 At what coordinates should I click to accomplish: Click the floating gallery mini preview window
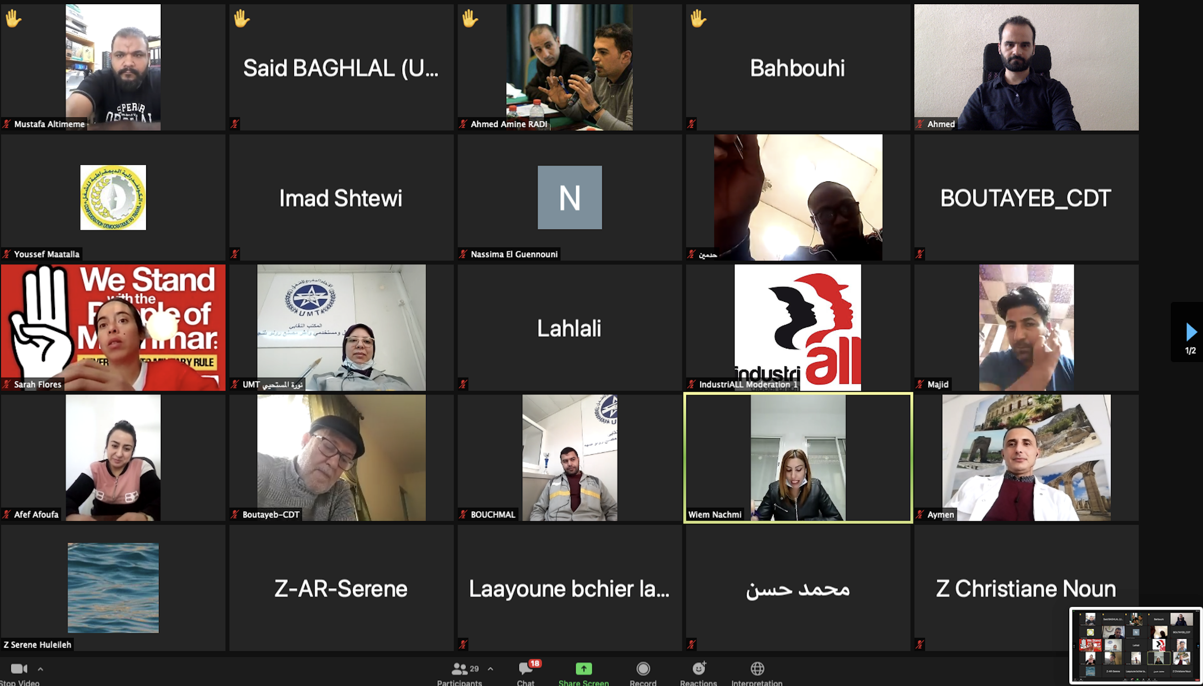pyautogui.click(x=1136, y=645)
